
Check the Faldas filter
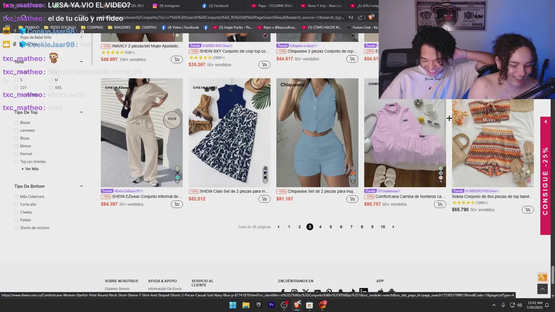coord(16,220)
